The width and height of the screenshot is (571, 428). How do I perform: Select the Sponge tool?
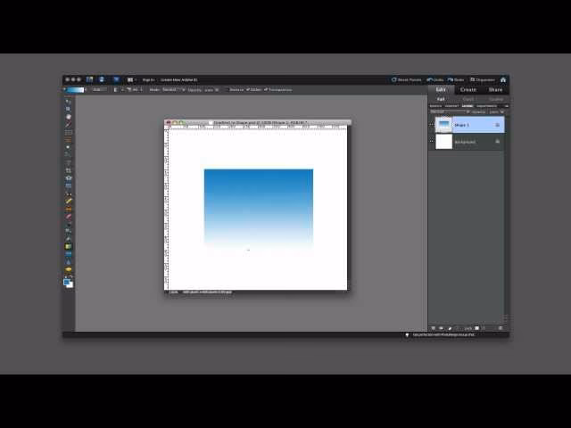[x=68, y=269]
